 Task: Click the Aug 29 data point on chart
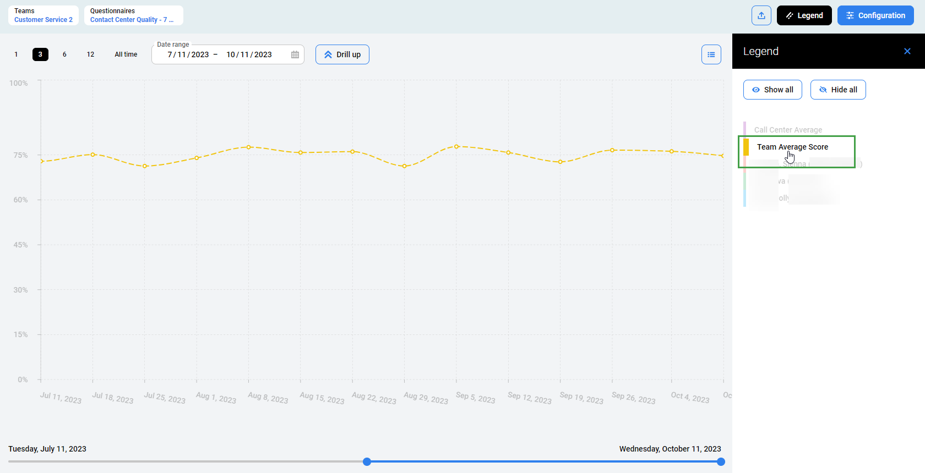404,166
